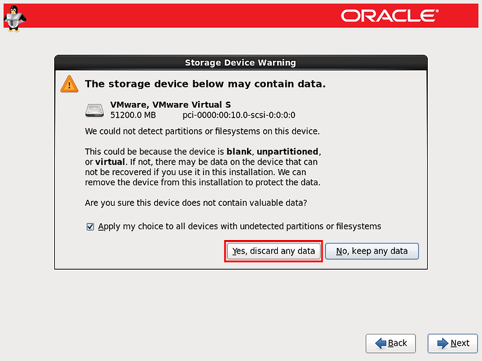Click the orange warning triangle icon

[70, 84]
